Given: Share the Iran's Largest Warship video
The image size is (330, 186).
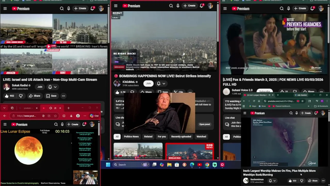Looking at the screenshot, I should point(313,181).
